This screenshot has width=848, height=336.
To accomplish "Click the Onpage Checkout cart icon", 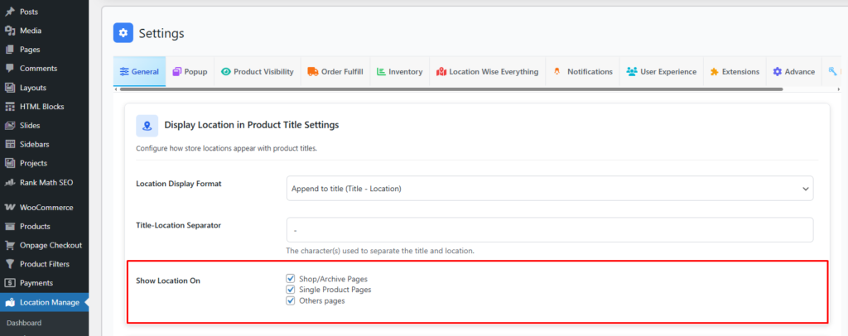I will [10, 245].
